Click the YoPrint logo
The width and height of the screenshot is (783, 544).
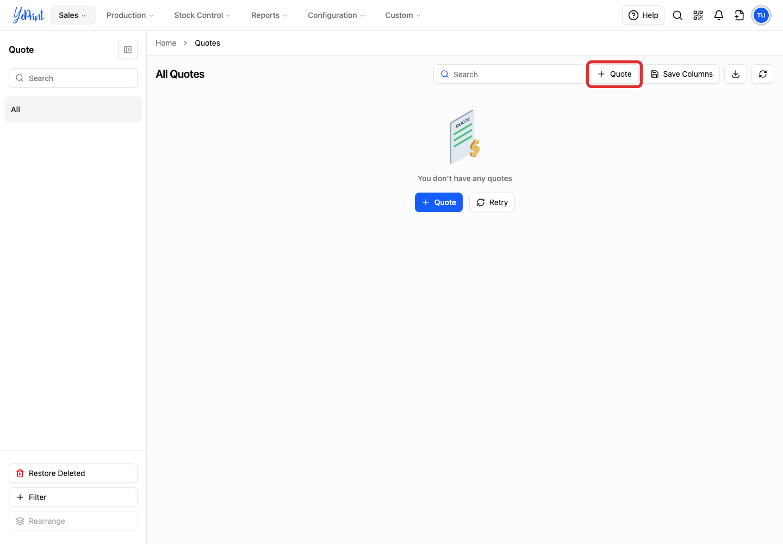[28, 15]
